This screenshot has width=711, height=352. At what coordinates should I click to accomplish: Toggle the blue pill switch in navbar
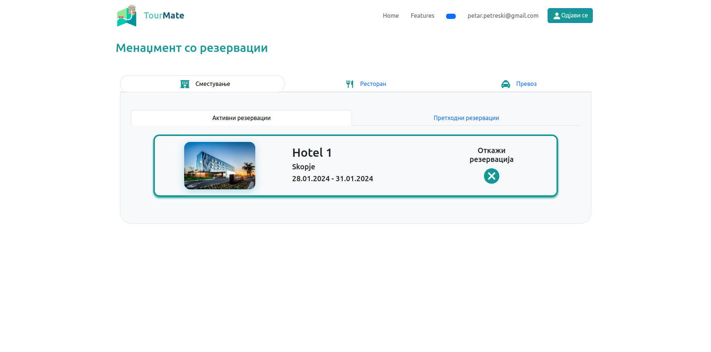coord(451,16)
